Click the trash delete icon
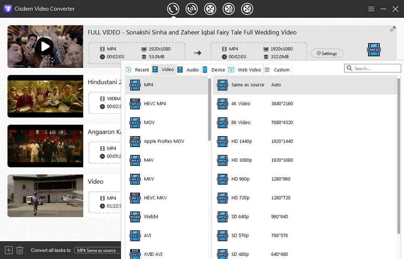404x259 pixels. [x=19, y=250]
